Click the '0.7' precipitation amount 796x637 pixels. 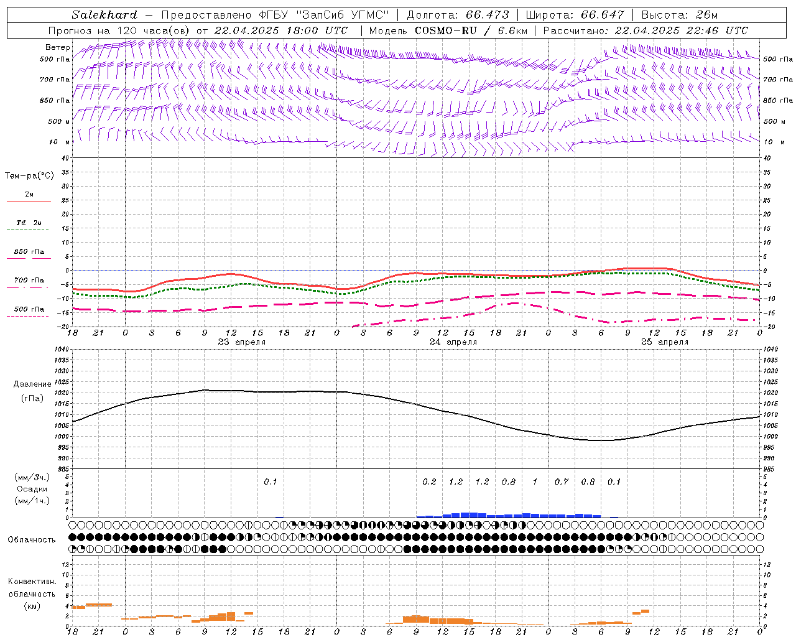(x=562, y=482)
